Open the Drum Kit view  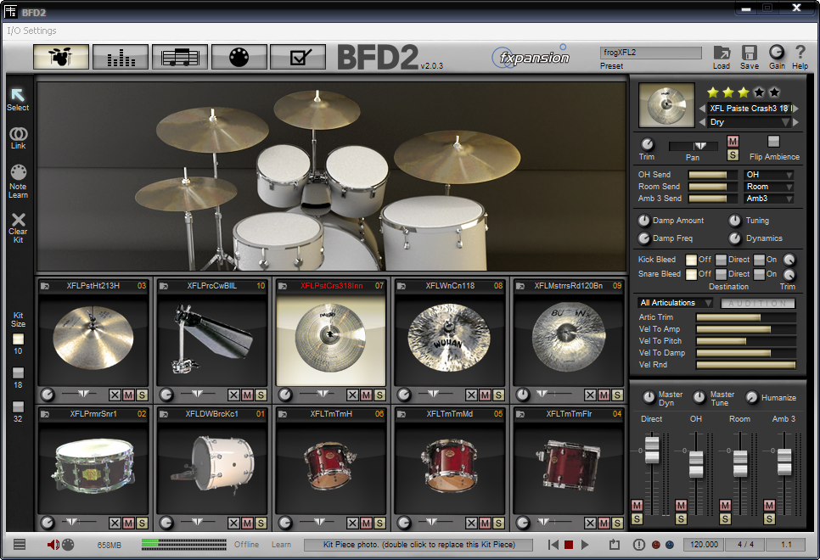click(60, 57)
